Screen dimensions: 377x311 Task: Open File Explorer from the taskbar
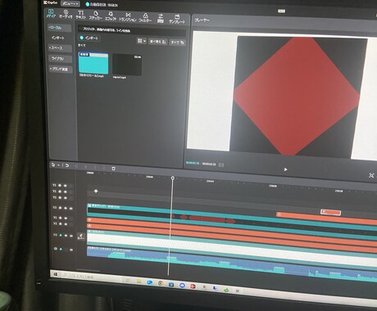tap(139, 282)
